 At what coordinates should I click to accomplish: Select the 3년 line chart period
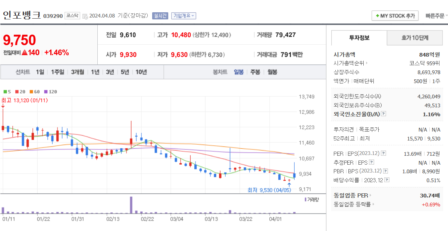(110, 72)
